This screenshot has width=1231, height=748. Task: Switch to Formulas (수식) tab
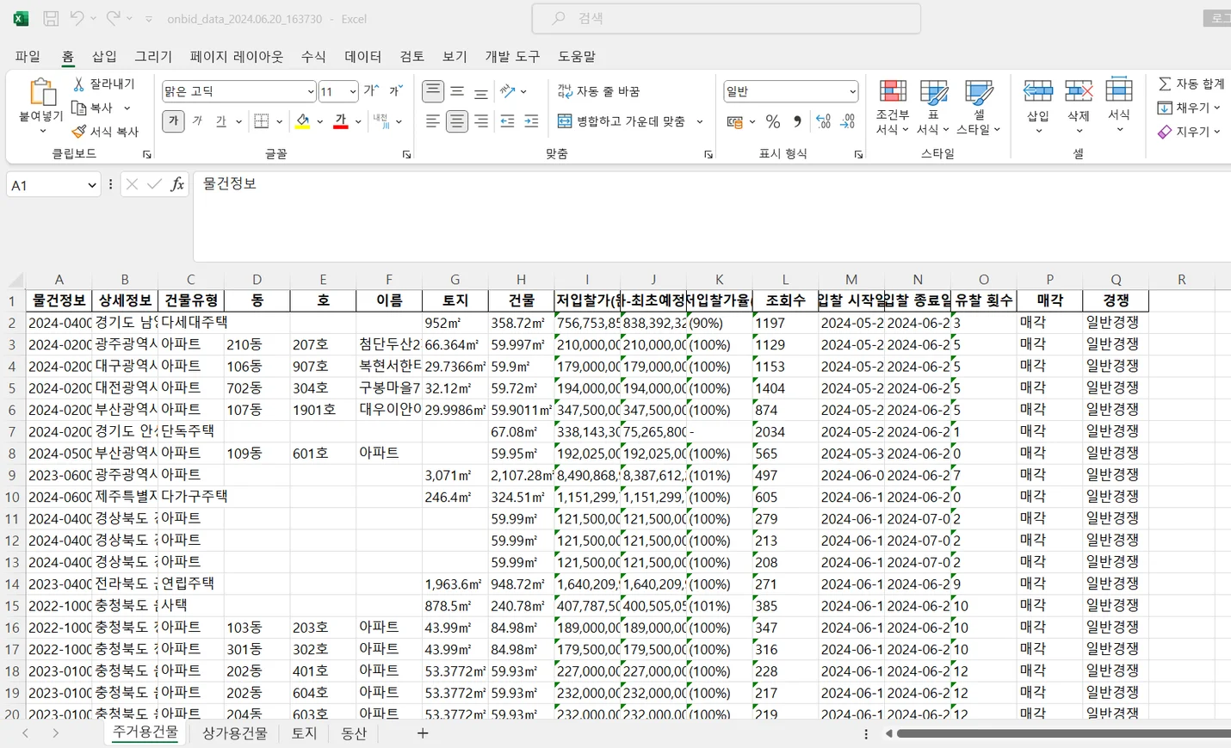point(313,56)
